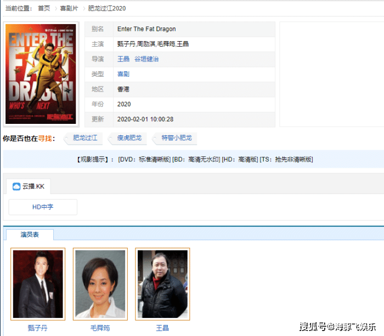Open the Enter The Fat Dragon poster
This screenshot has width=384, height=336.
(41, 74)
